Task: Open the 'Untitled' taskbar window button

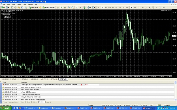Action: click(x=31, y=108)
